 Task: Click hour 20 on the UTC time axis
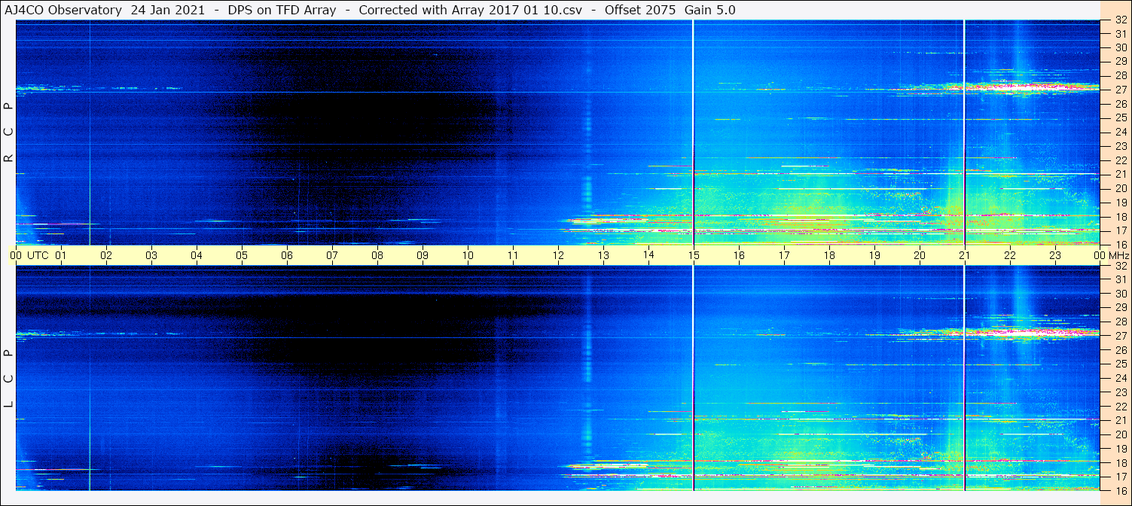click(920, 255)
